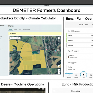Zoom out the map with minus button
Screen dimensions: 93x93
point(59,73)
